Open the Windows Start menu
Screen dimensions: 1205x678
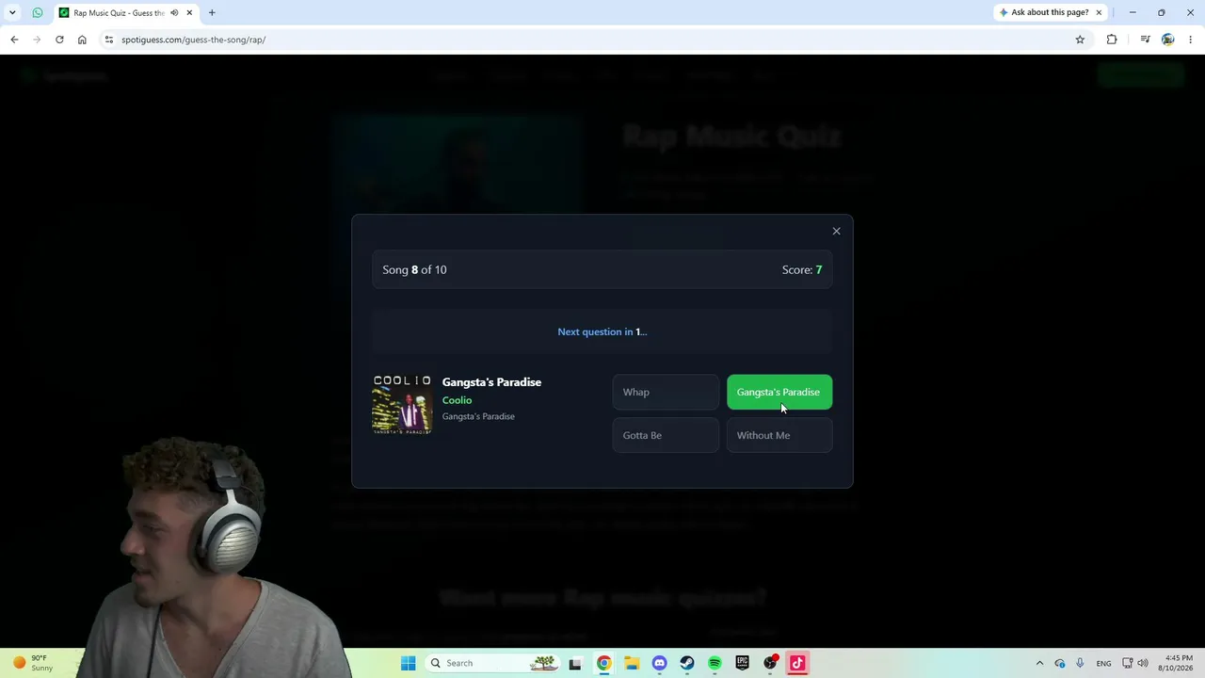[x=408, y=663]
